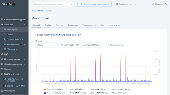Image resolution: width=170 pixels, height=95 pixels.
Task: Collapse Шаблоны ответов section chevron
Action: [25, 74]
